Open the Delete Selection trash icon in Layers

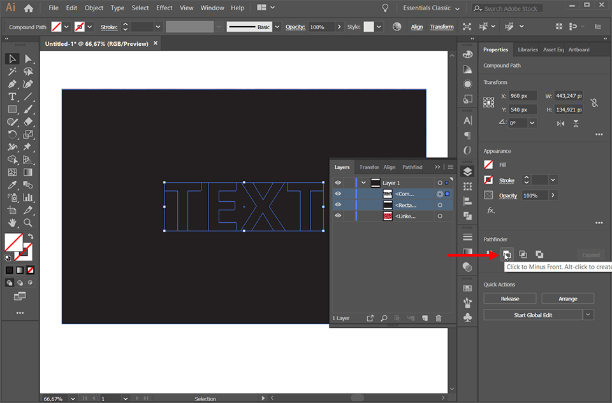tap(439, 318)
